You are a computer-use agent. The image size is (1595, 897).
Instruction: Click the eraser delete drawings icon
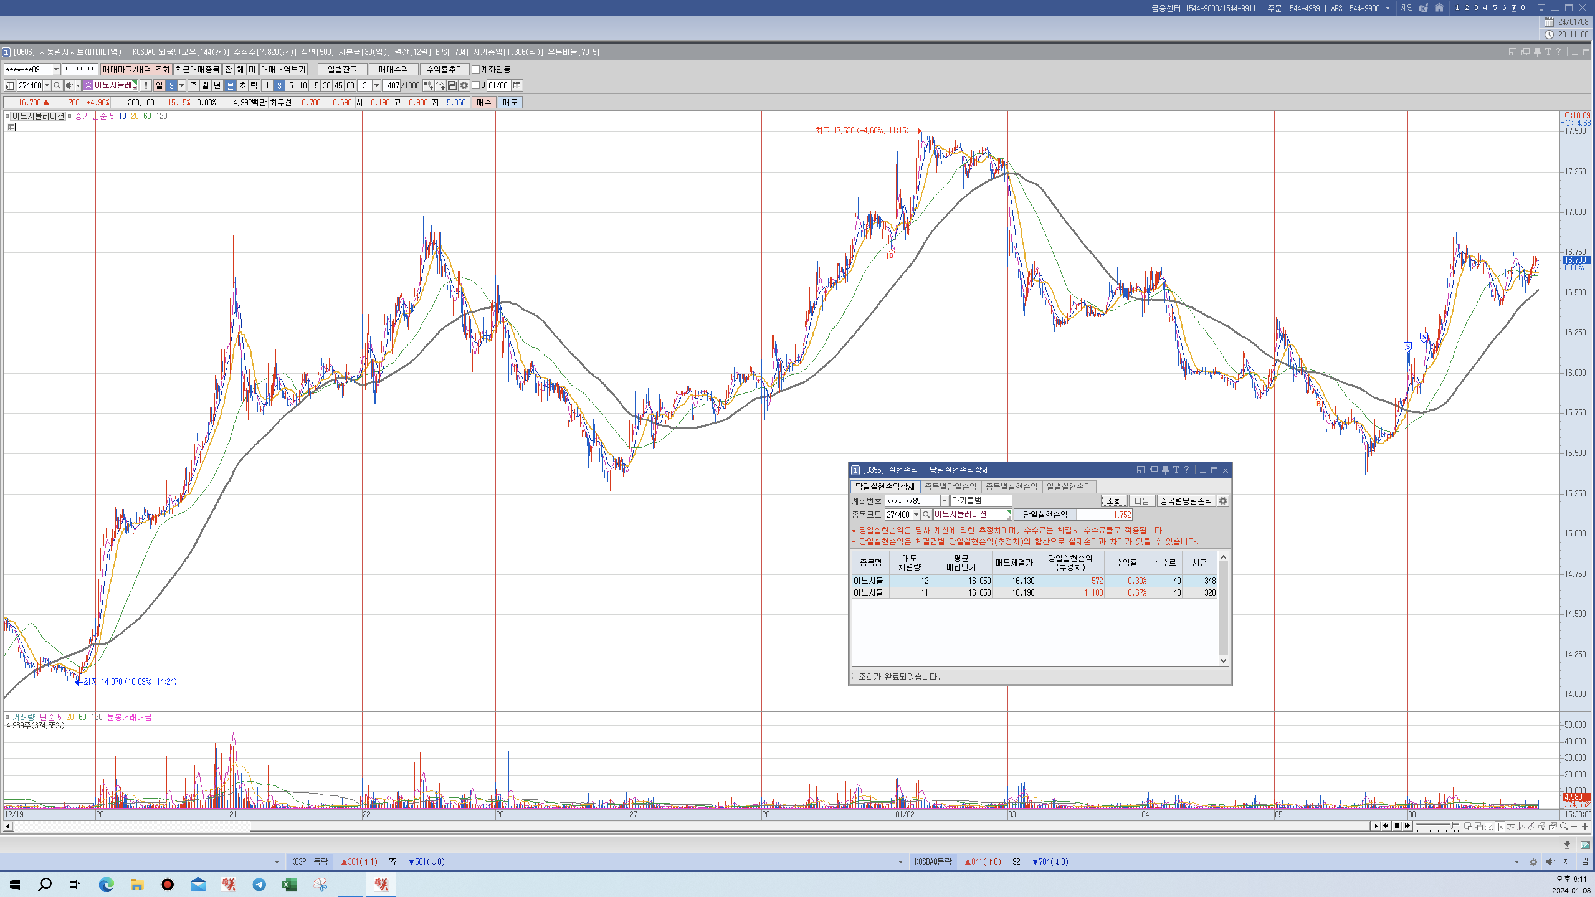[x=1542, y=826]
